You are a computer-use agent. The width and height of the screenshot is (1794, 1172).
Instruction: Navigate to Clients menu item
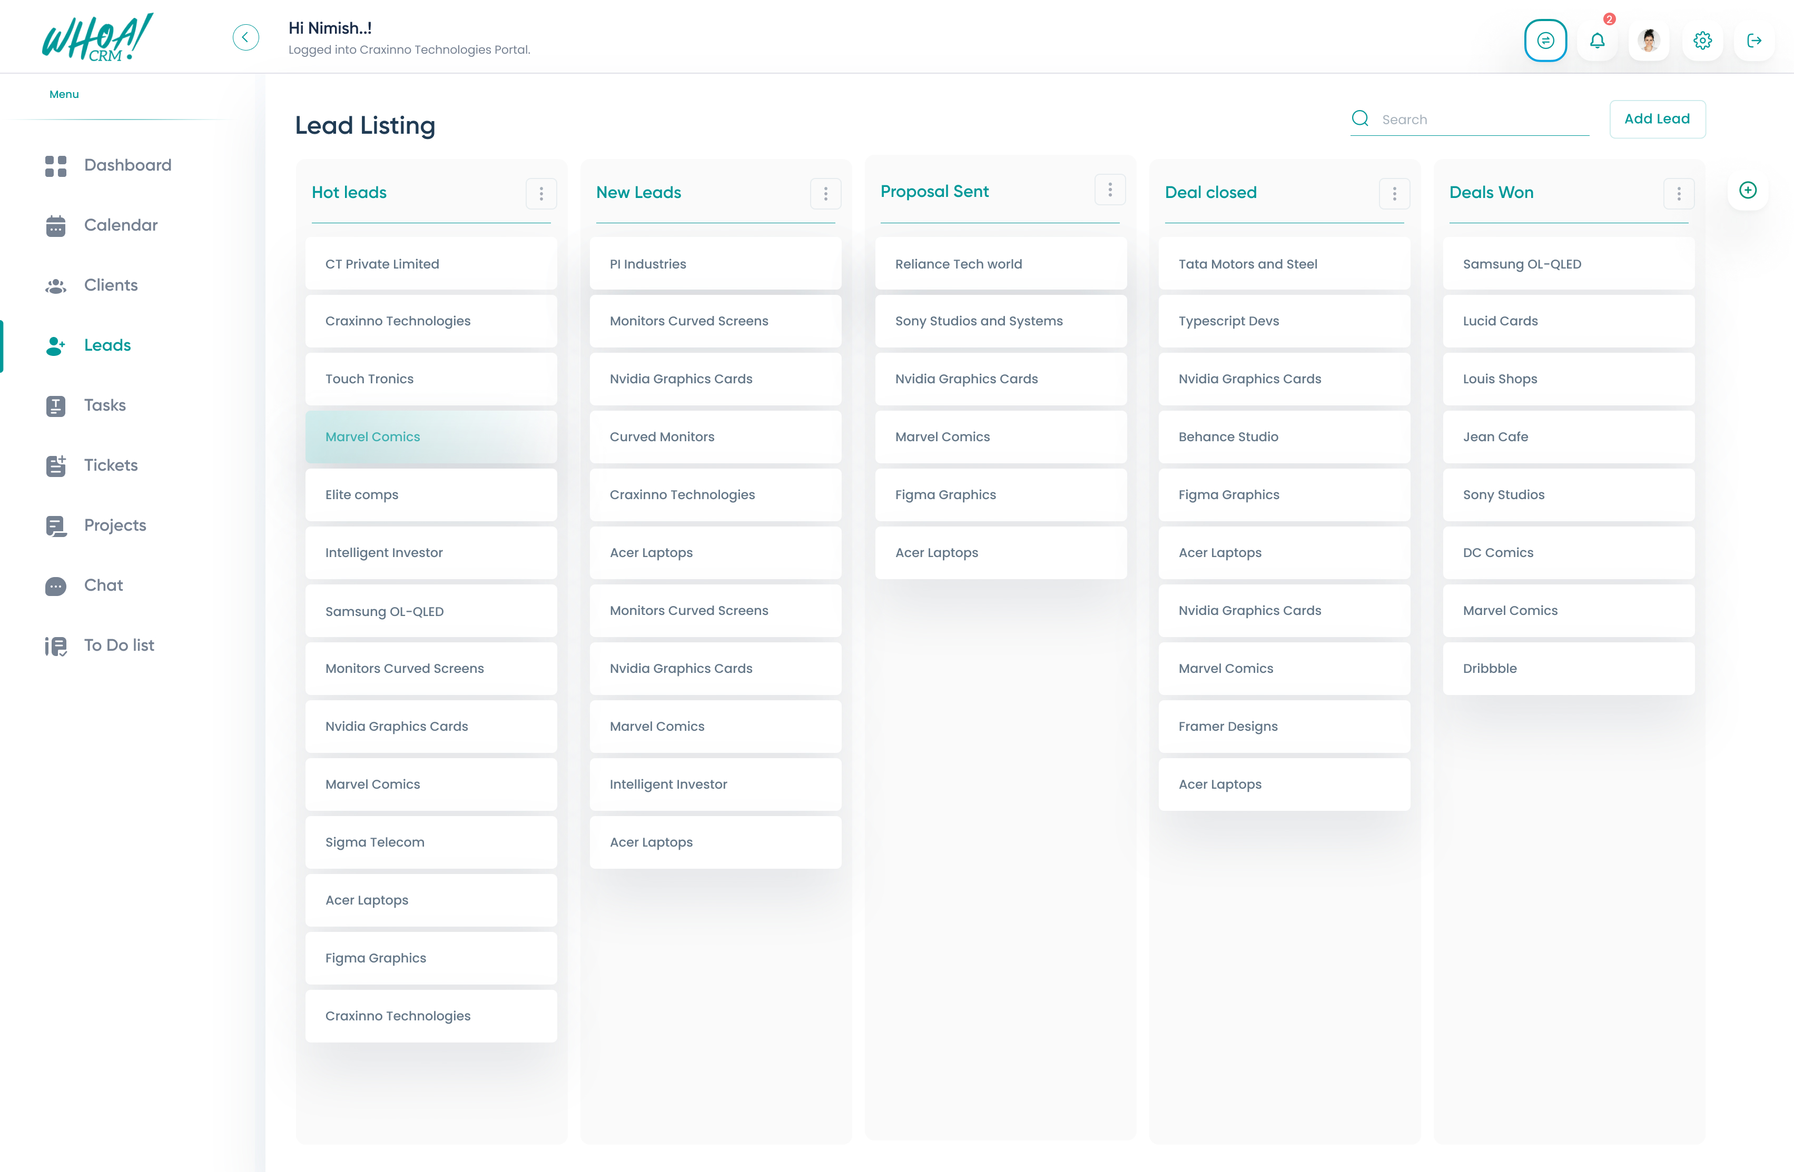point(111,285)
